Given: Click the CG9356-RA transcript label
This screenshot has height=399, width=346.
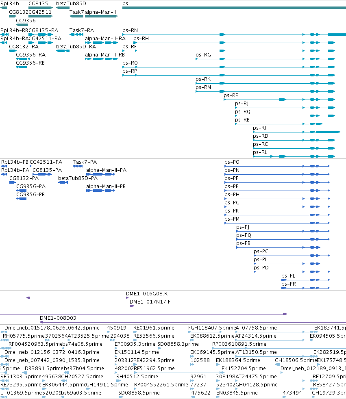Looking at the screenshot, I should point(31,55).
